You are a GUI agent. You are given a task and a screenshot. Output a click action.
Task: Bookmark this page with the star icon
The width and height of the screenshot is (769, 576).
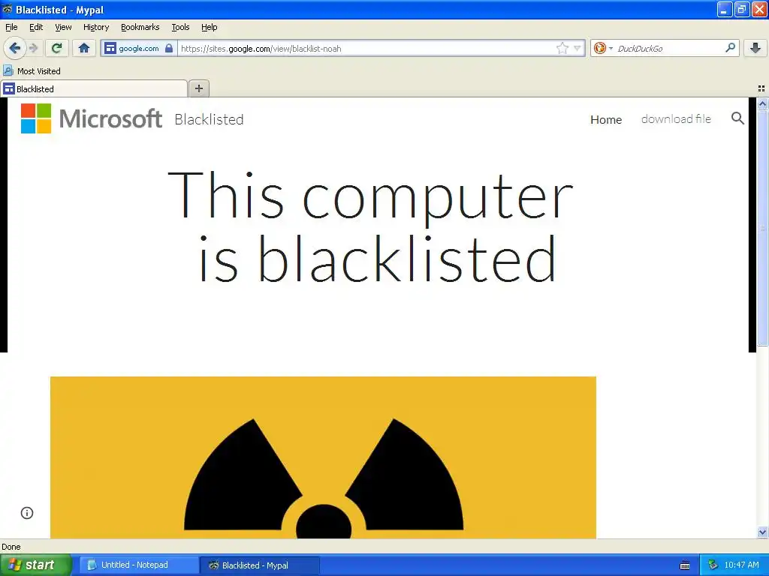[562, 48]
